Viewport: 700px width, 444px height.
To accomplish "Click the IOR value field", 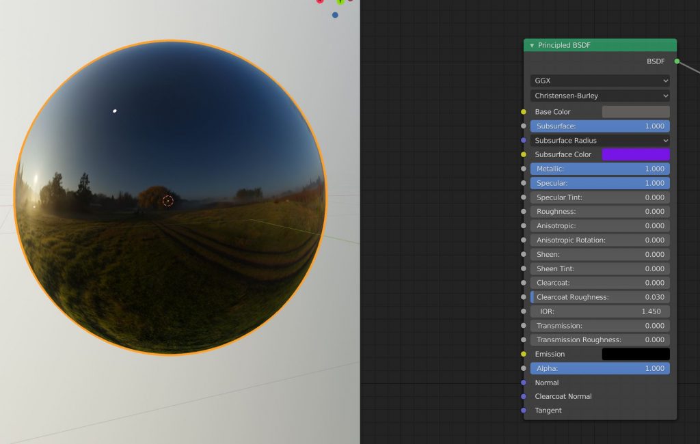I will (x=600, y=311).
